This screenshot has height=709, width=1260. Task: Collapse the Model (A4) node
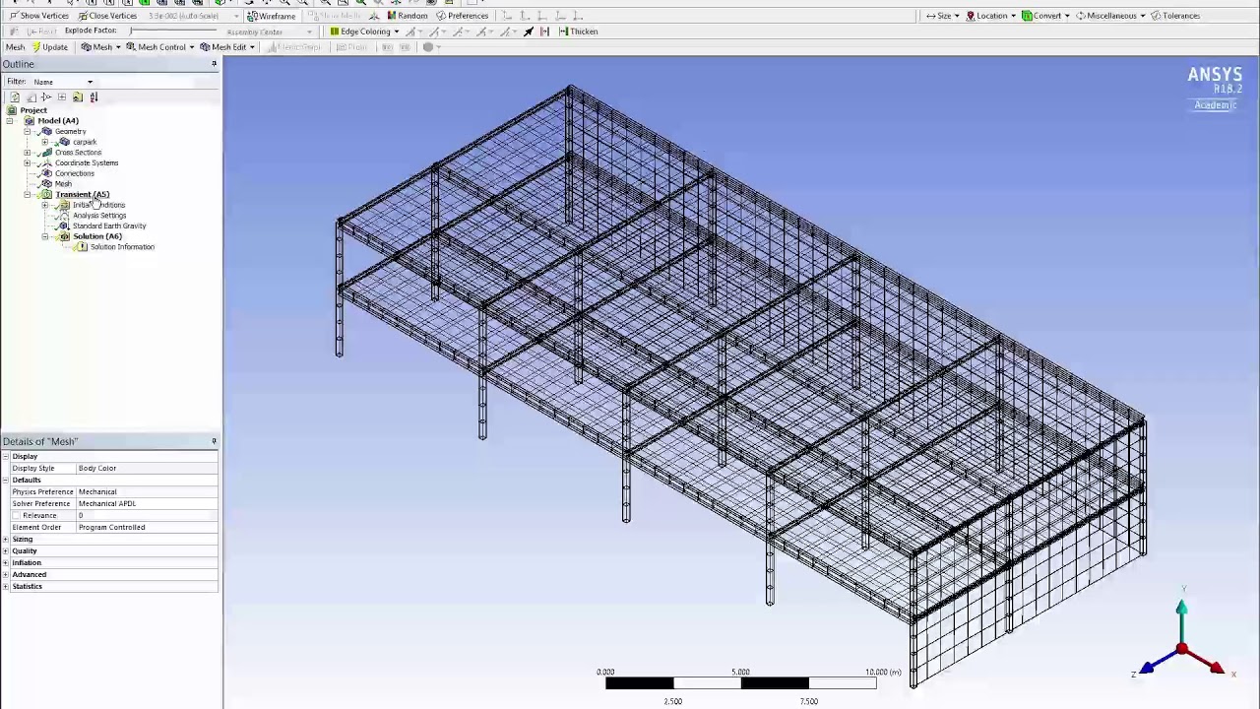coord(9,121)
